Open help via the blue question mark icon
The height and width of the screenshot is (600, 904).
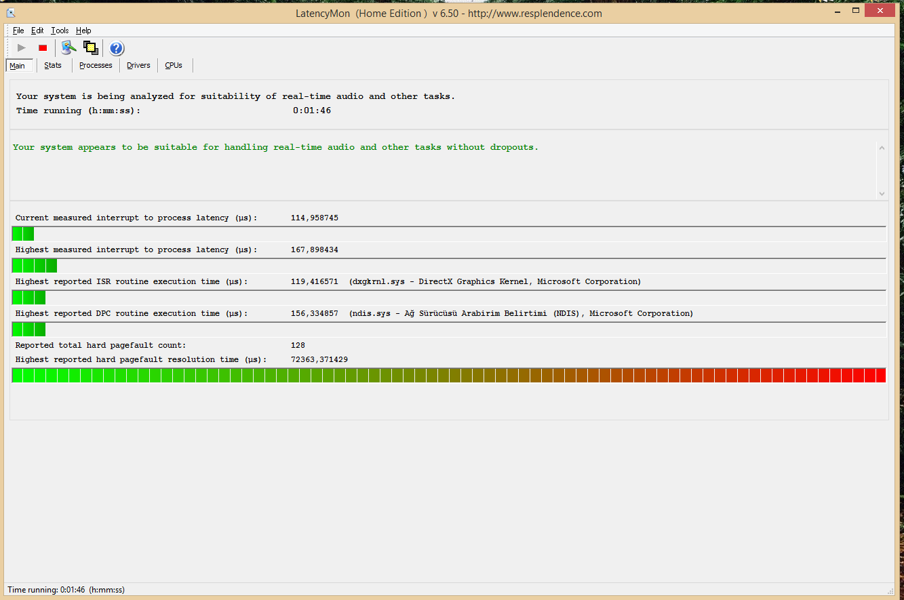coord(117,48)
